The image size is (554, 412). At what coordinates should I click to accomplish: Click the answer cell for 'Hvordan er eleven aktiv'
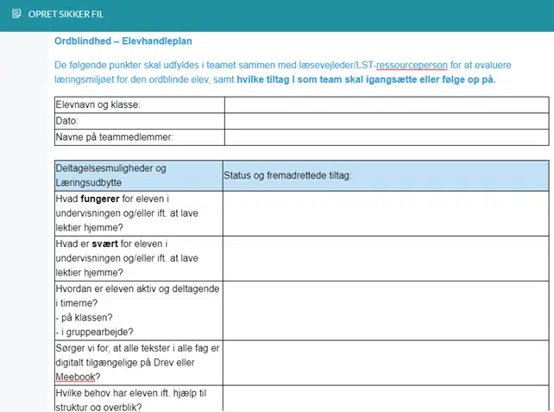tap(385, 310)
